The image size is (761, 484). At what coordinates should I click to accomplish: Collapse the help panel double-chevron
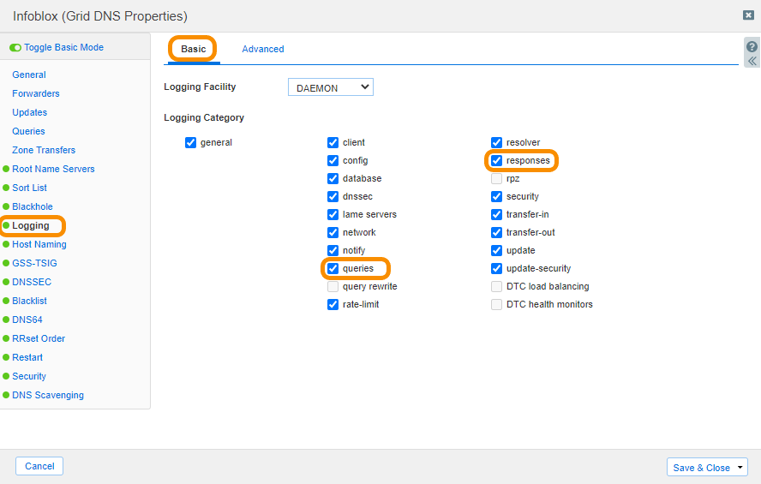click(752, 61)
